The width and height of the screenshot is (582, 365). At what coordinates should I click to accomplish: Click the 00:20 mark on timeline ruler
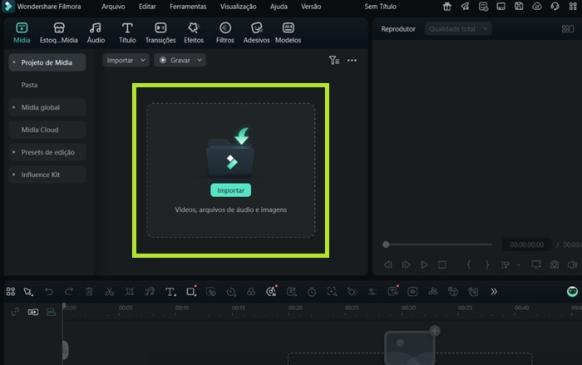[x=295, y=308]
